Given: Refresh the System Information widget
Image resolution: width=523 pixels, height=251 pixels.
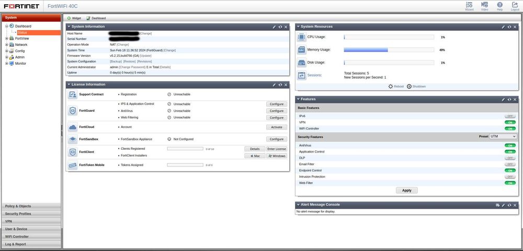Looking at the screenshot, I should coord(280,27).
